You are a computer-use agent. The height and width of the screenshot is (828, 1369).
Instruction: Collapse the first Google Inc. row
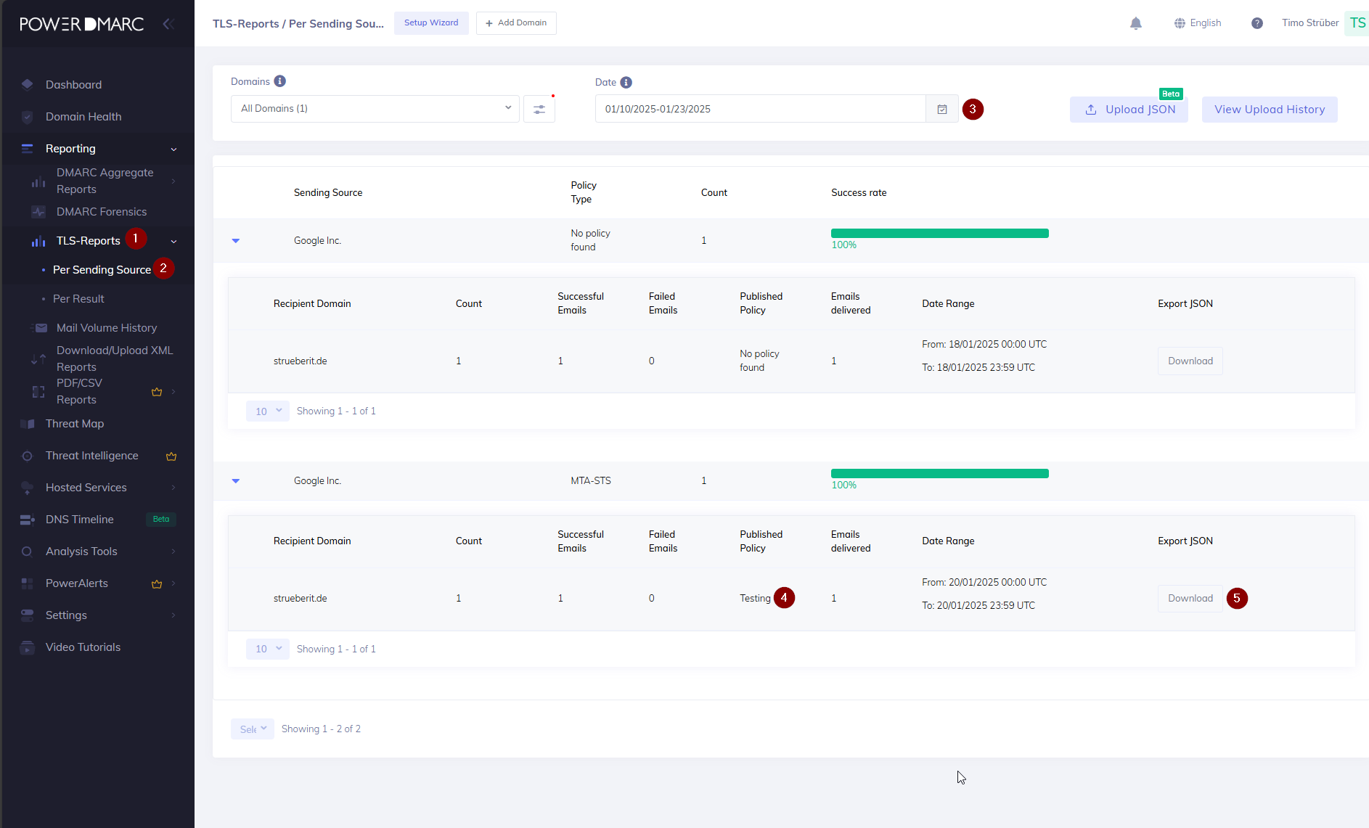[236, 241]
